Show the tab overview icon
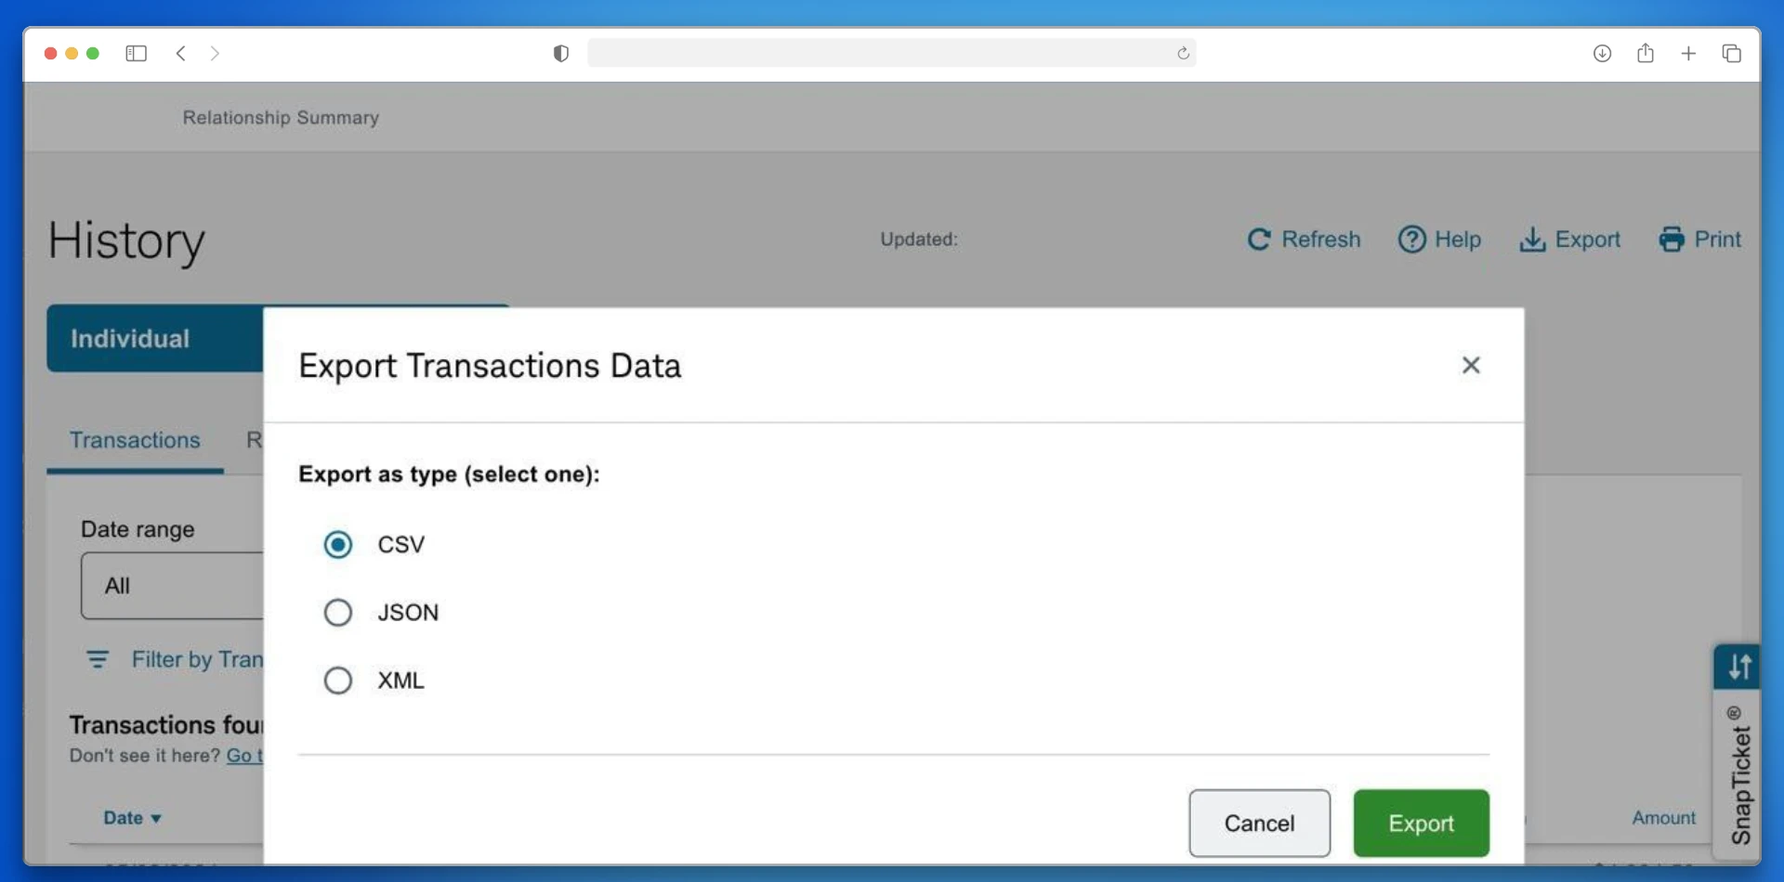This screenshot has width=1784, height=882. pyautogui.click(x=1731, y=54)
